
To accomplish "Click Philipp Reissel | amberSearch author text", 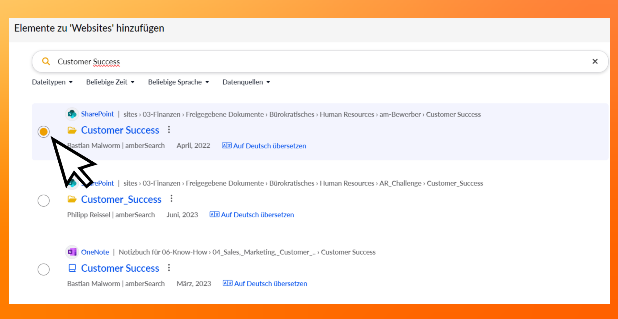I will [x=111, y=215].
